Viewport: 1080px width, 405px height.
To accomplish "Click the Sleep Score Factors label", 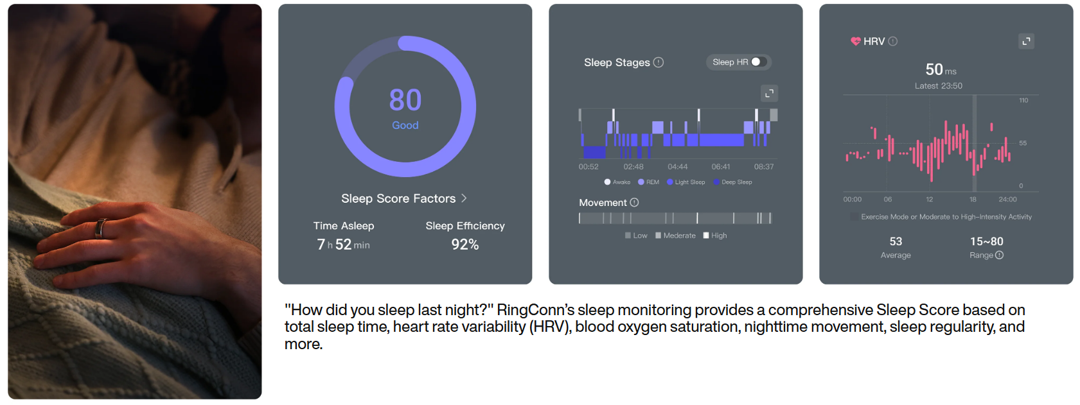I will [398, 198].
